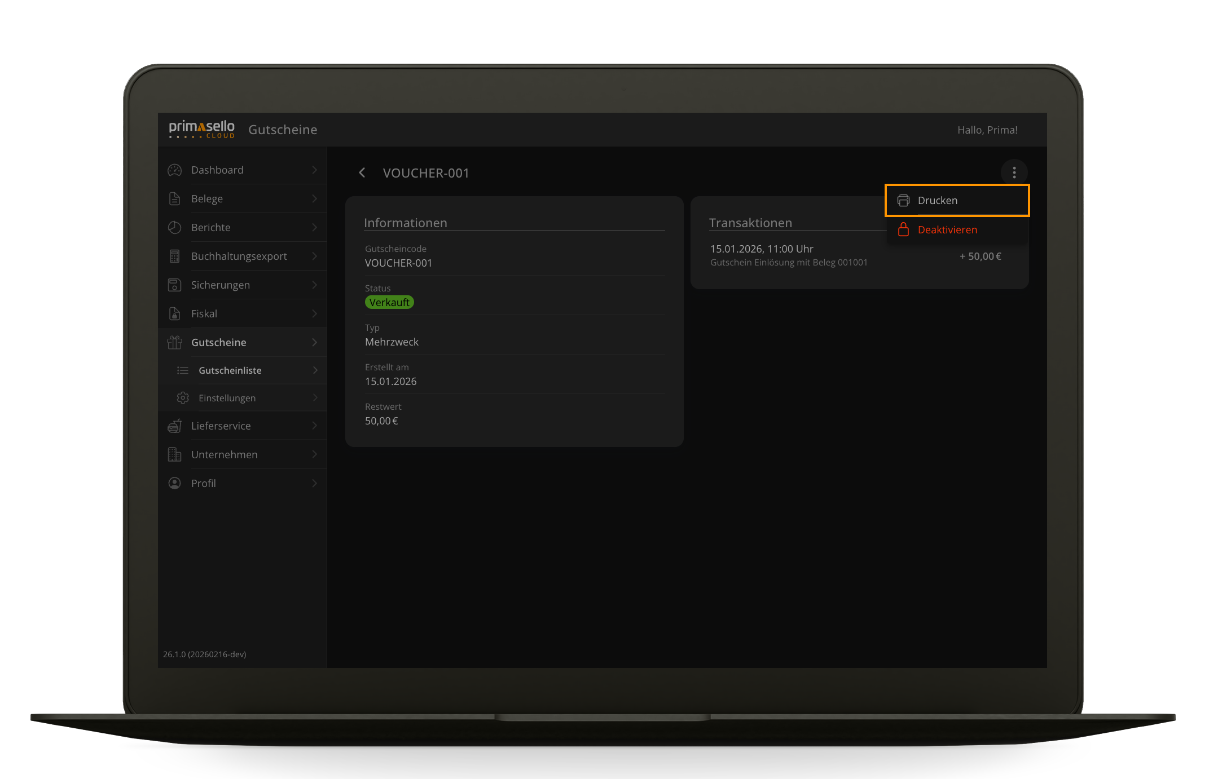The image size is (1209, 779).
Task: Open the Dashboard menu item
Action: (x=243, y=170)
